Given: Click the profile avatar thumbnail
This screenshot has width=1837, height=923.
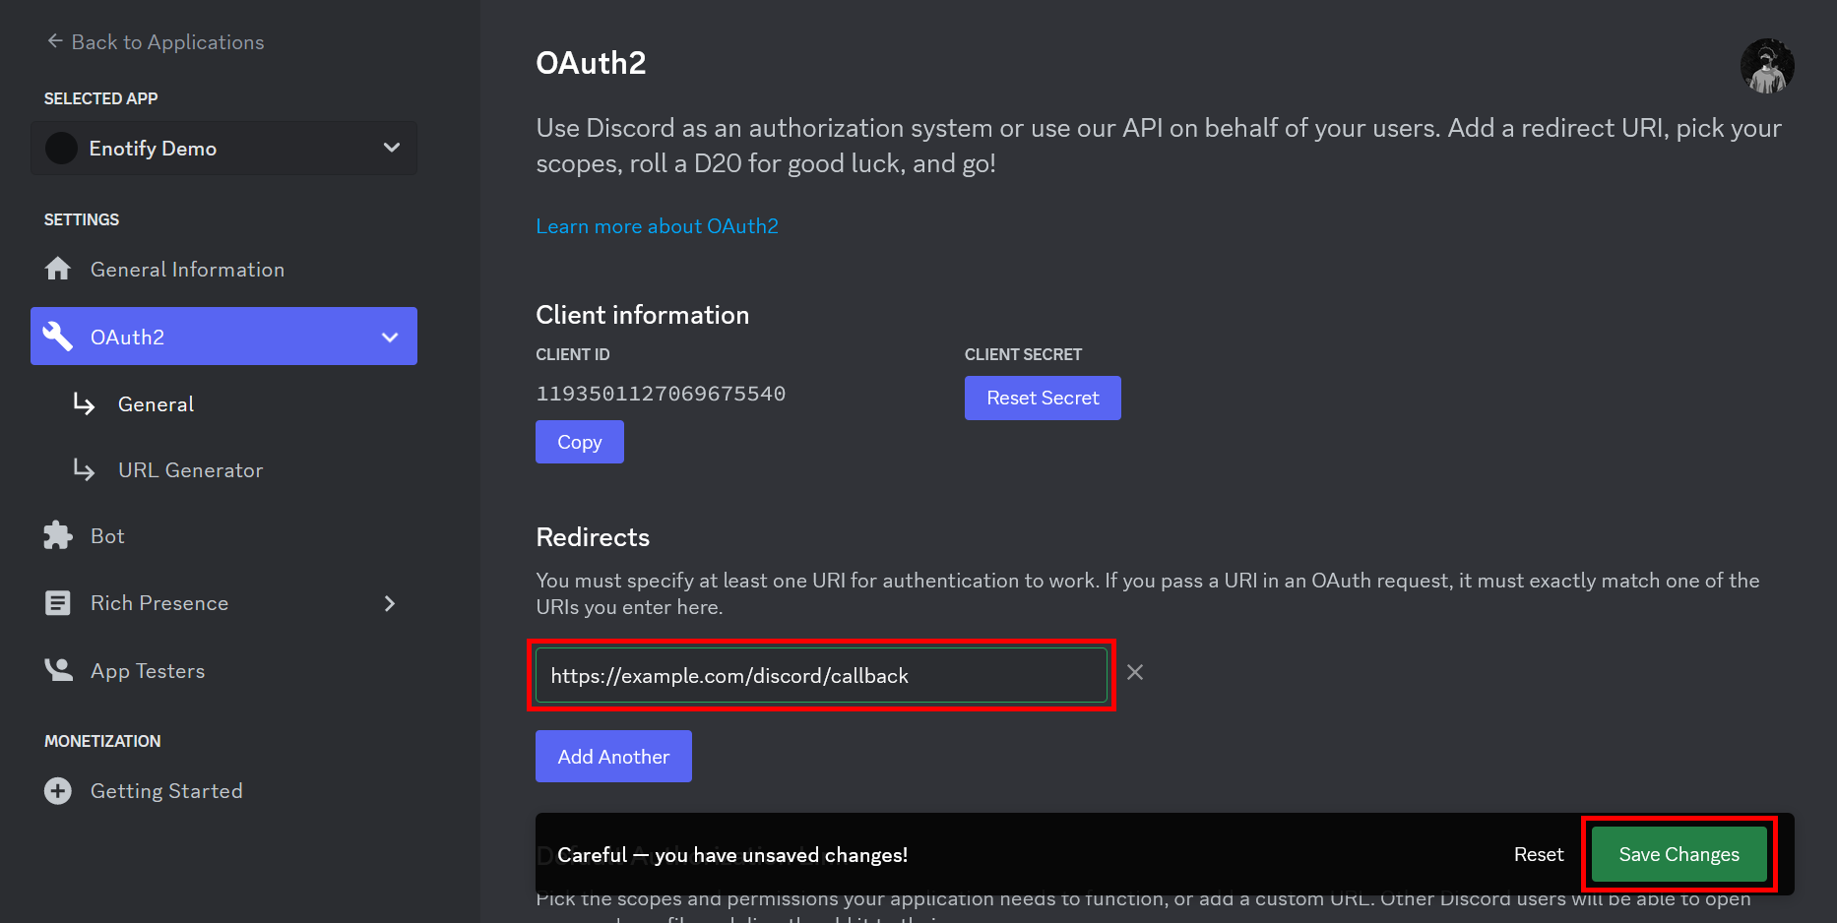Looking at the screenshot, I should click(x=1766, y=66).
